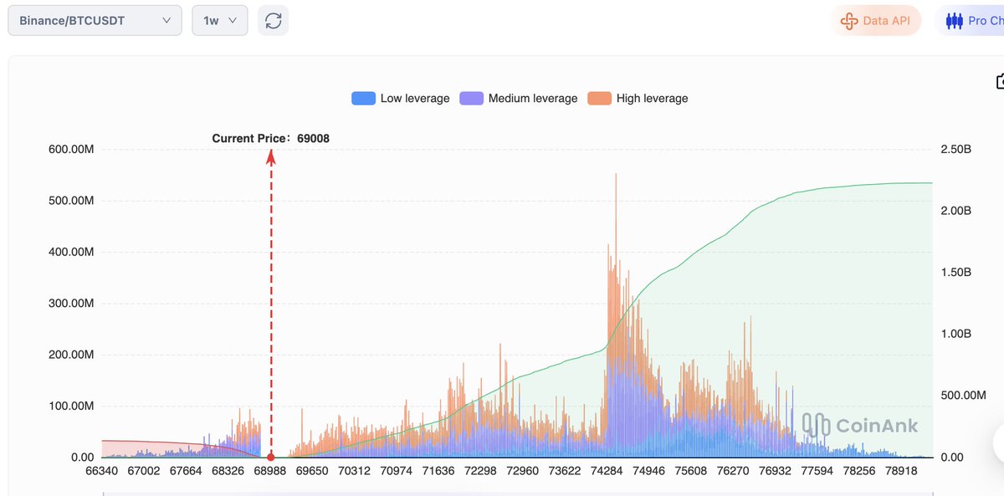Click the 300.00M left axis label
Screen dimensions: 1004x496
[71, 304]
